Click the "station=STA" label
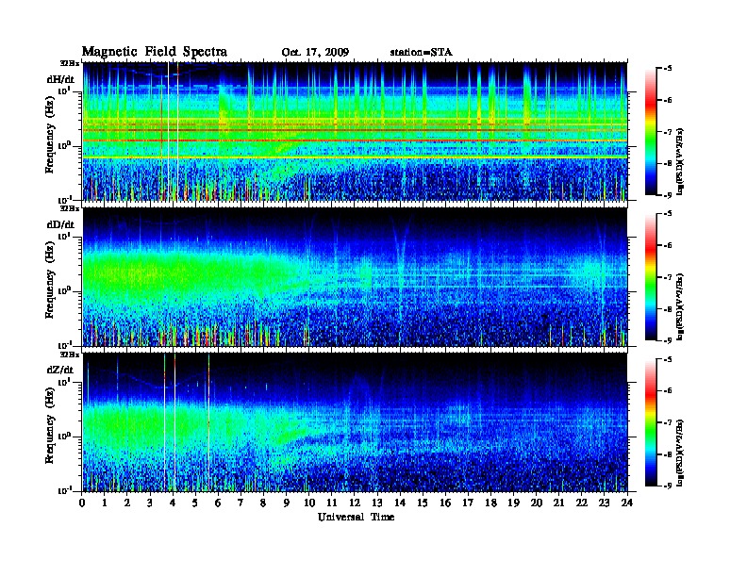This screenshot has width=747, height=577. pos(421,52)
